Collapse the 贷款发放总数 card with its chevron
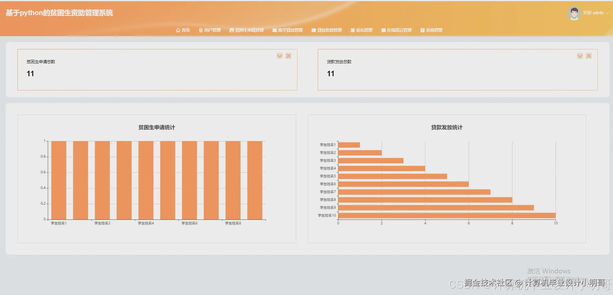The height and width of the screenshot is (295, 613). (x=580, y=56)
